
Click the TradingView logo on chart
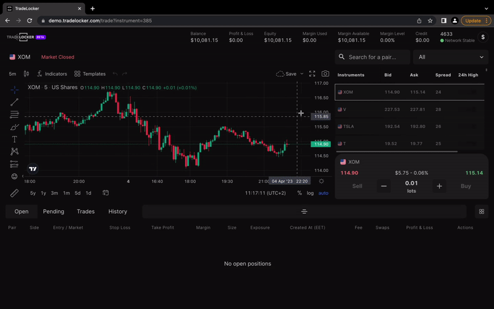click(x=33, y=169)
